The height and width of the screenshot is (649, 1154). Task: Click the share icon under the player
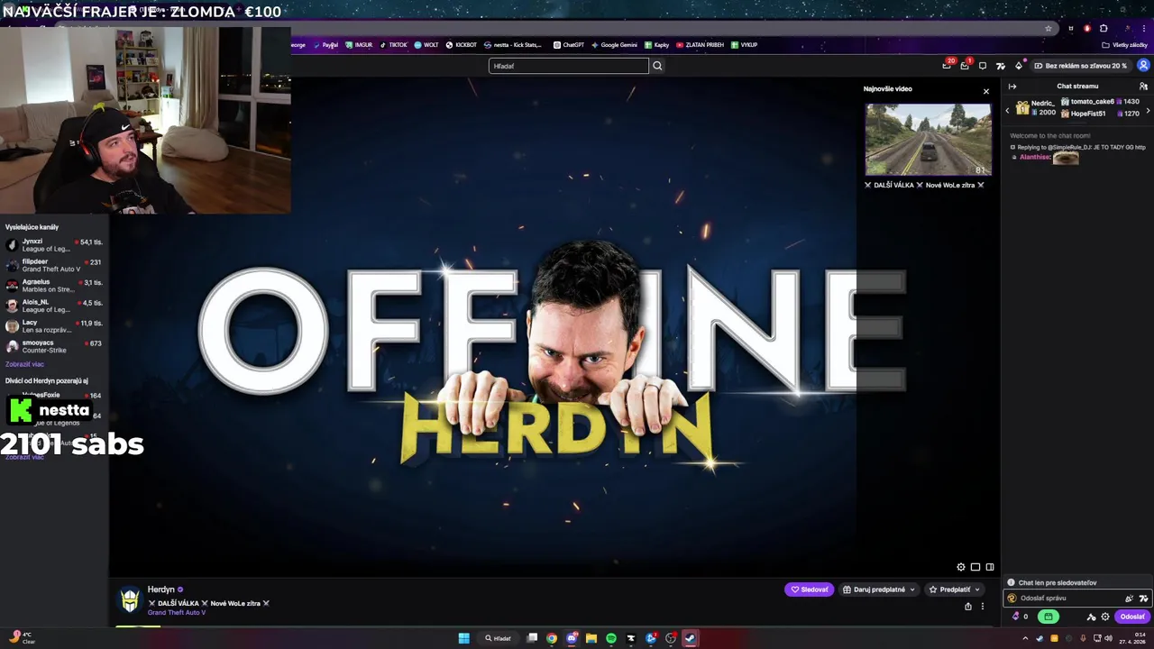click(968, 607)
